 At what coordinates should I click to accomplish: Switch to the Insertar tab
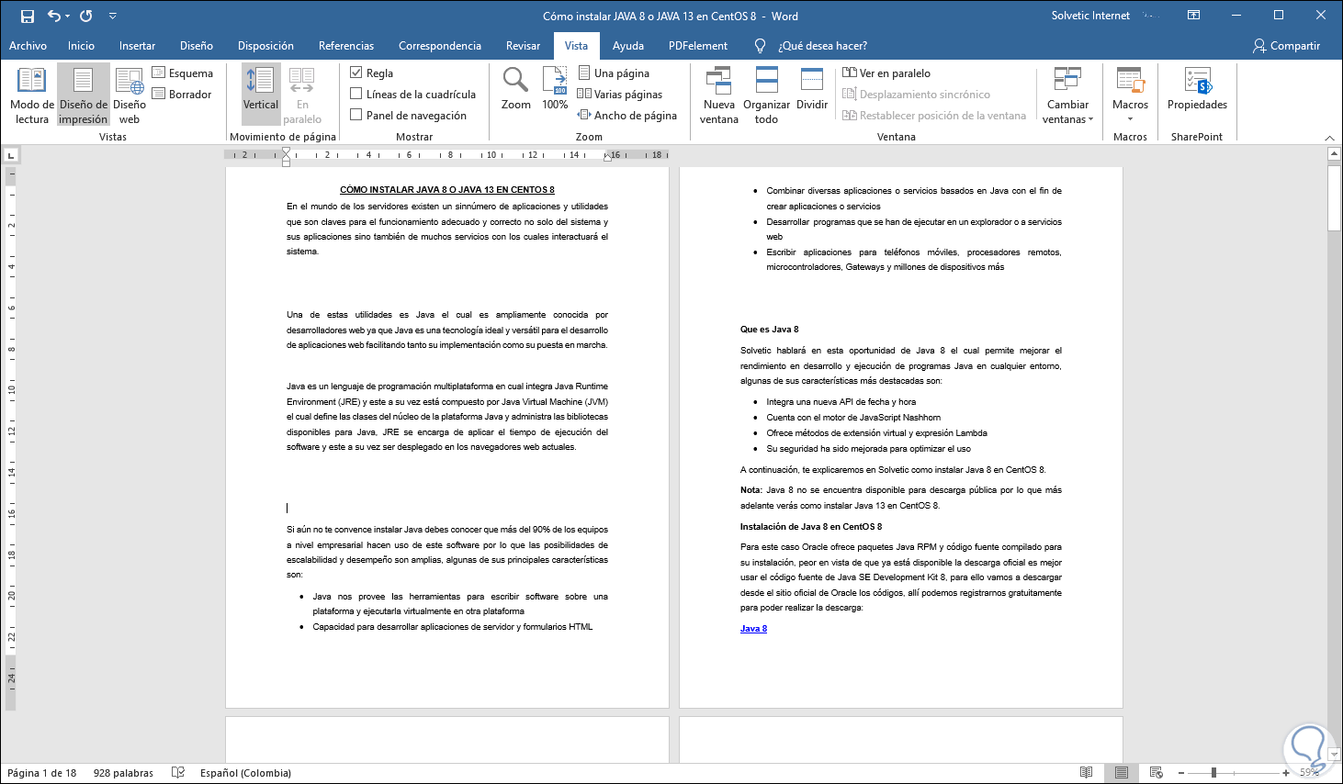coord(137,46)
